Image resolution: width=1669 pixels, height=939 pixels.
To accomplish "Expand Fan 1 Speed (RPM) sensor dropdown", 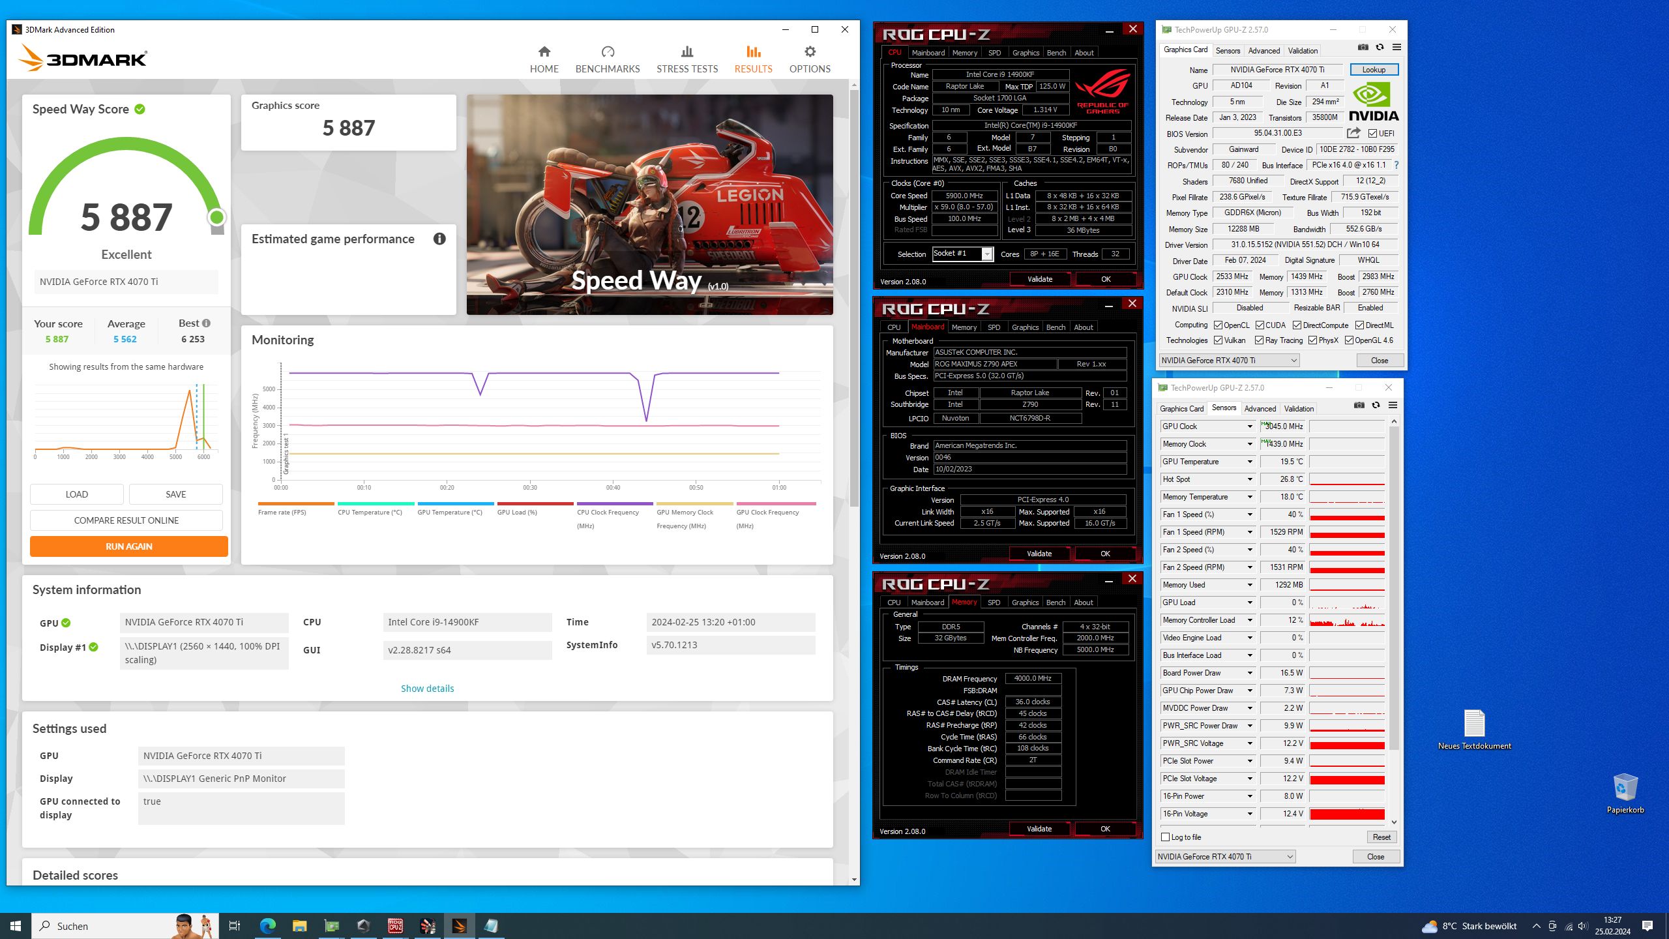I will 1250,532.
